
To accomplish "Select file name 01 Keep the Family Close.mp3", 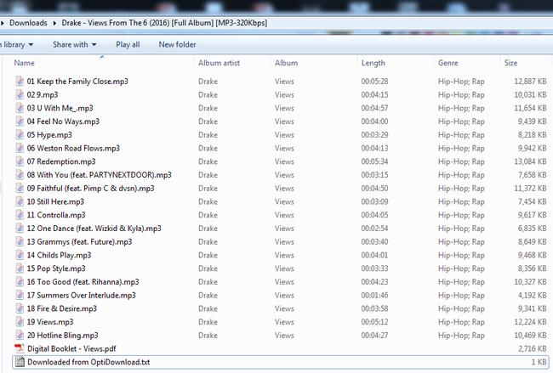I will [77, 82].
